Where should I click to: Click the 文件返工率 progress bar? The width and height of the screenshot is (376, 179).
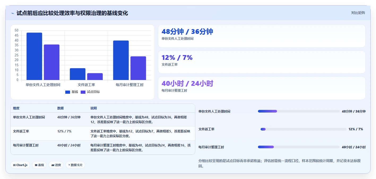click(x=304, y=129)
